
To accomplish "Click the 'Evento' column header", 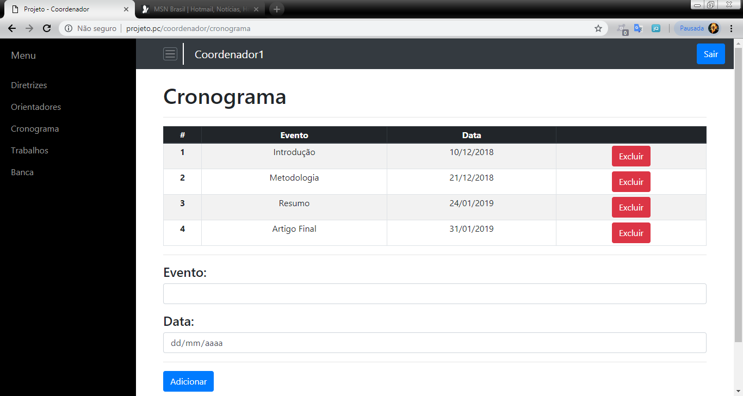I will pyautogui.click(x=294, y=135).
